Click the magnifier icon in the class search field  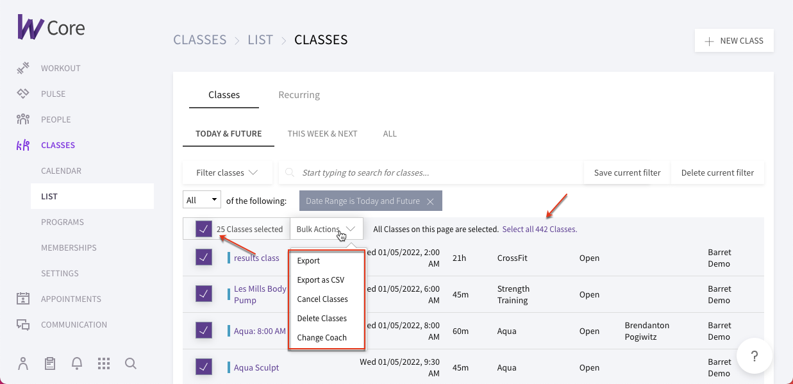click(x=290, y=172)
